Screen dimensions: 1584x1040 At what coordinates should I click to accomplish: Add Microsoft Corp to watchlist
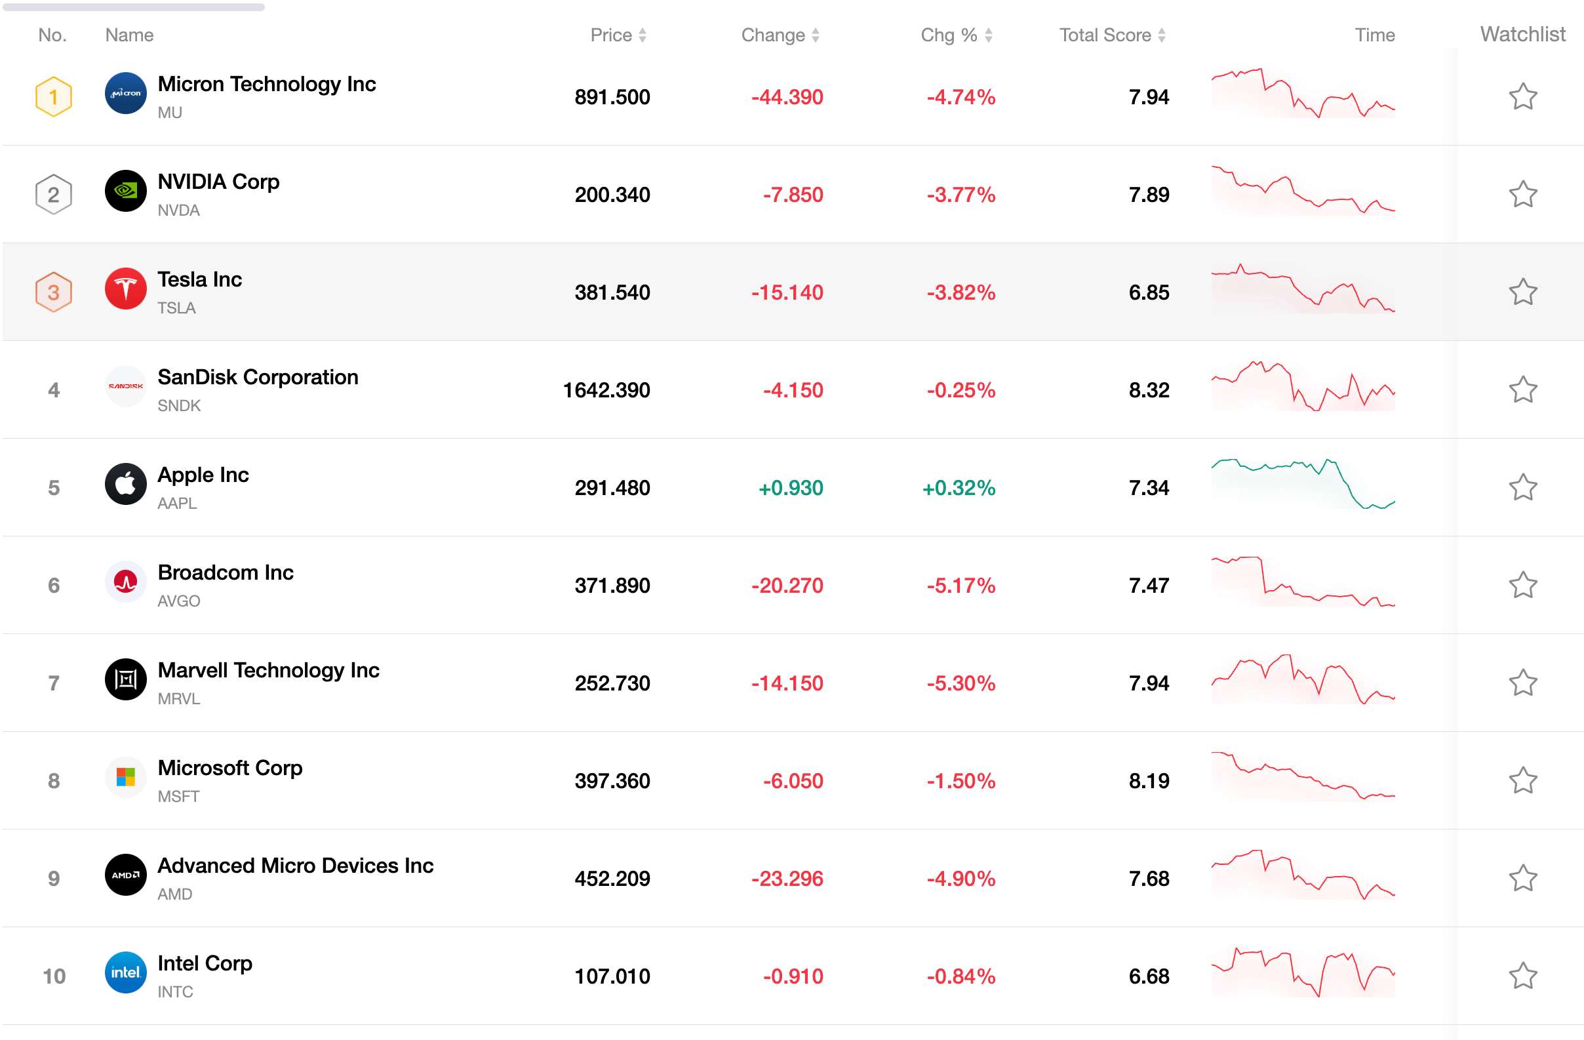1523,780
